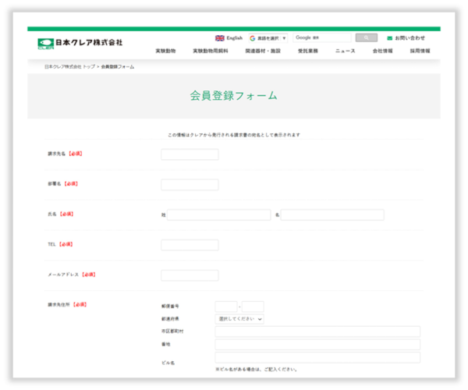Open the 実験動物用飼料 menu item

[211, 51]
